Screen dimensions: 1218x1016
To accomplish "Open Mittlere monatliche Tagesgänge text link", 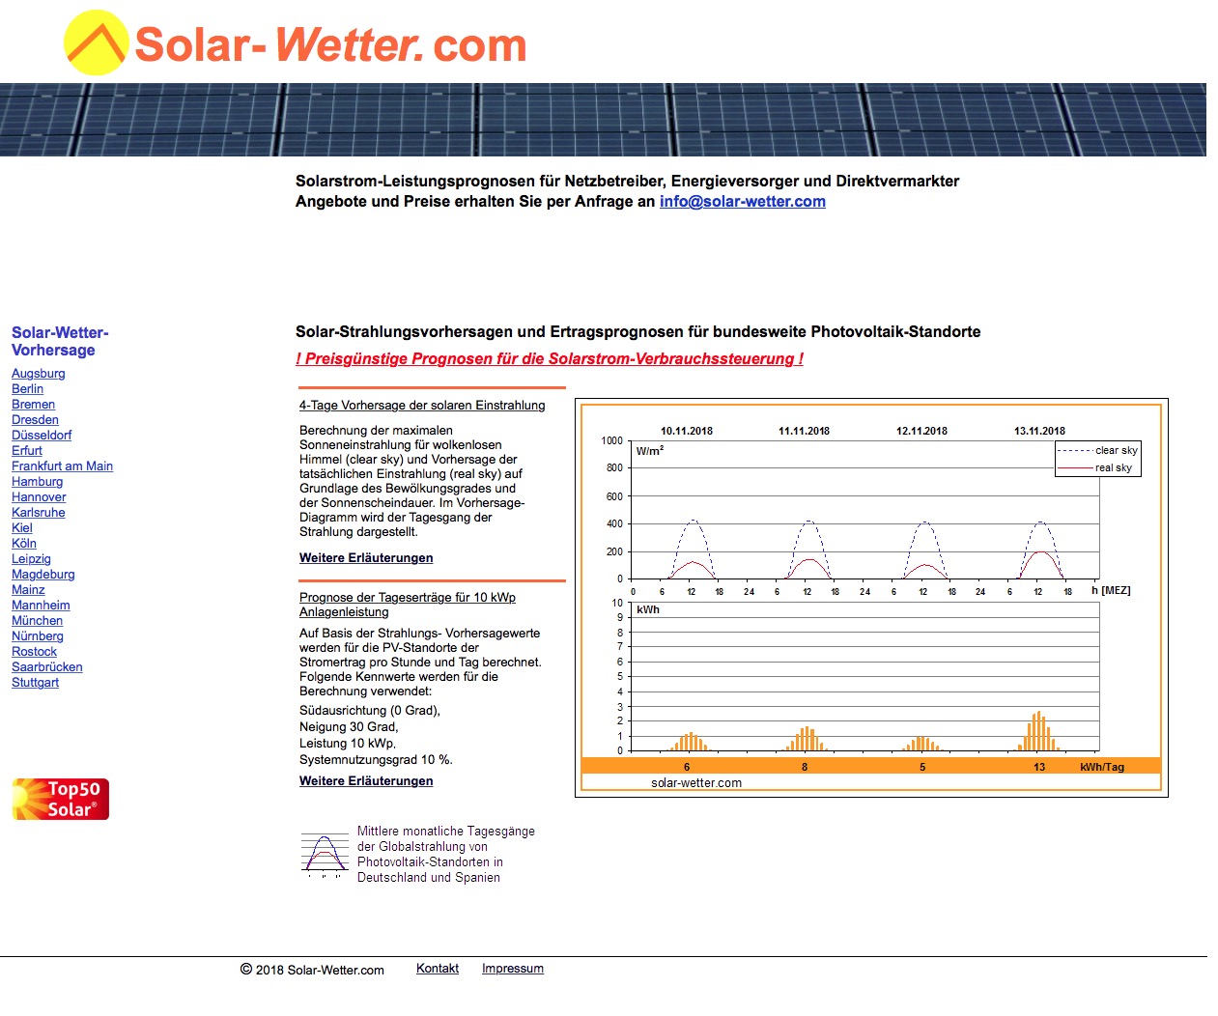I will [x=445, y=854].
